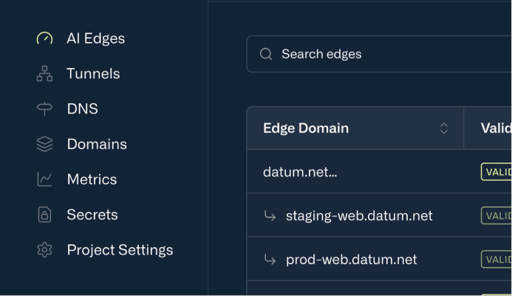Click the Secrets lock file icon
This screenshot has height=296, width=512.
[44, 214]
